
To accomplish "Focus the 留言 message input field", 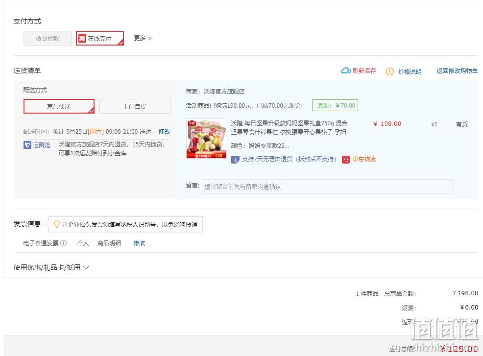I will (327, 187).
